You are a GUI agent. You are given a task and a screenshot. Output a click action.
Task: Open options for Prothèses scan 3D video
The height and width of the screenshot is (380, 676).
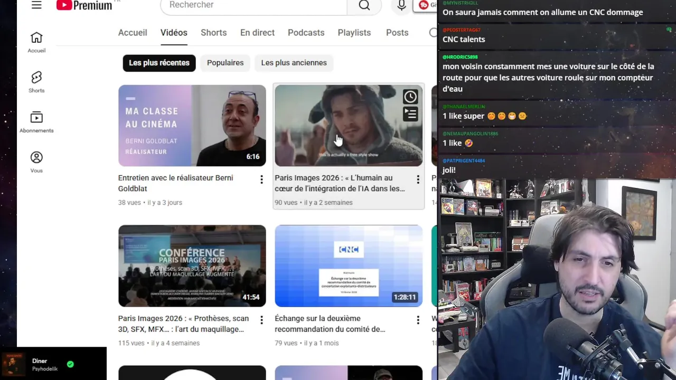coord(261,320)
